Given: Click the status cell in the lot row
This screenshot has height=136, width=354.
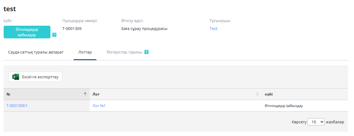Looking at the screenshot, I should pos(284,106).
